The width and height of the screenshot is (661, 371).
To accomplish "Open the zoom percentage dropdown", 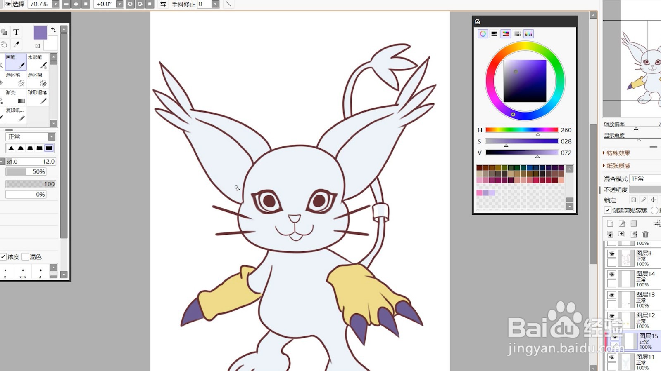I will 55,4.
